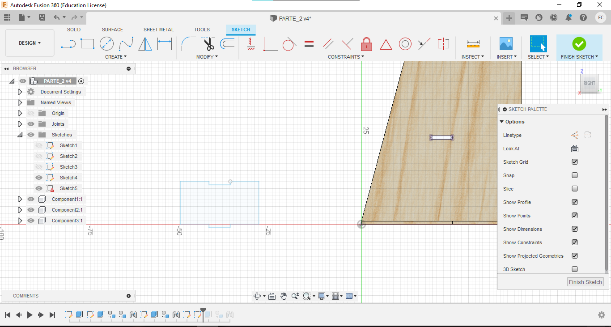The width and height of the screenshot is (611, 327).
Task: Apply the Fix/Unfix lock constraint
Action: point(366,44)
